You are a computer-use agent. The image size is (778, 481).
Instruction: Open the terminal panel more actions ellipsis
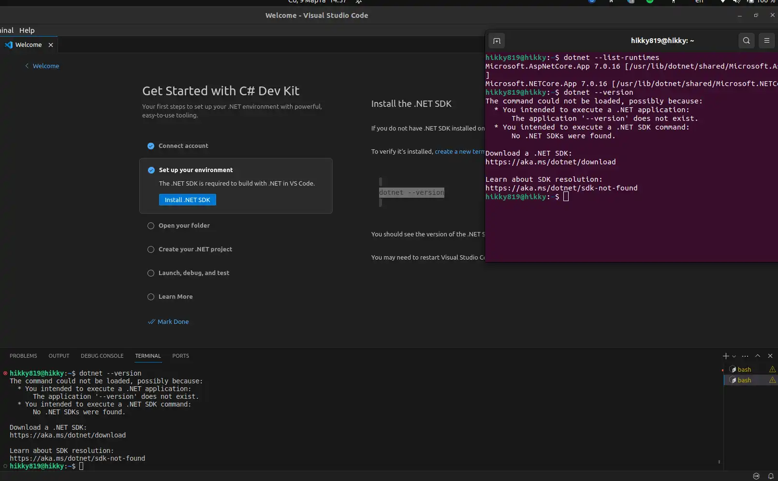745,356
